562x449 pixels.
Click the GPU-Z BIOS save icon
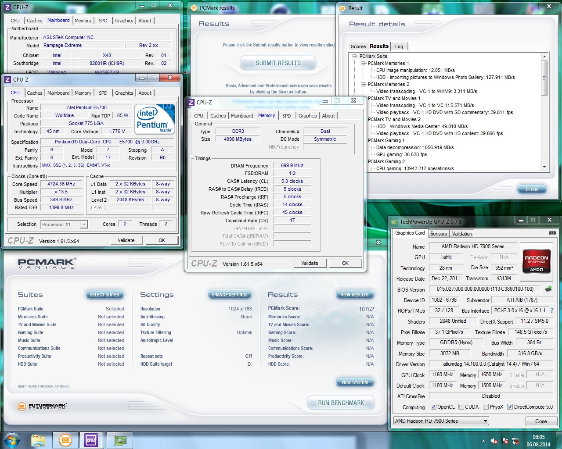pos(548,289)
